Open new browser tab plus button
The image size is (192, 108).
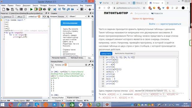pyautogui.click(x=168, y=3)
